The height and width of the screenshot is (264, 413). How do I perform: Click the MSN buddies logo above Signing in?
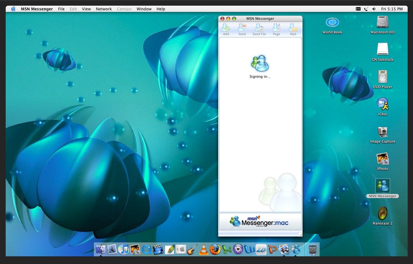click(x=260, y=63)
